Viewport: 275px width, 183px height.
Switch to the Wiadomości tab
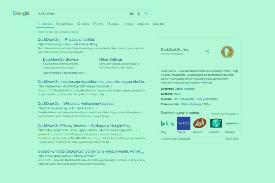tap(65, 24)
